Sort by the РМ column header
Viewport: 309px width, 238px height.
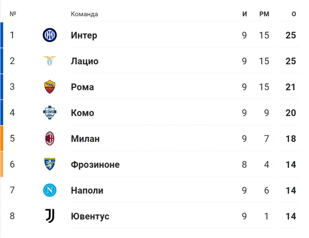pyautogui.click(x=264, y=14)
